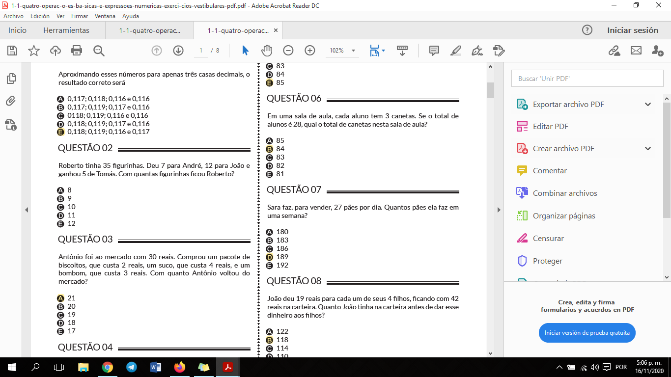Viewport: 671px width, 377px height.
Task: Open Google Chrome from the taskbar
Action: click(x=108, y=367)
